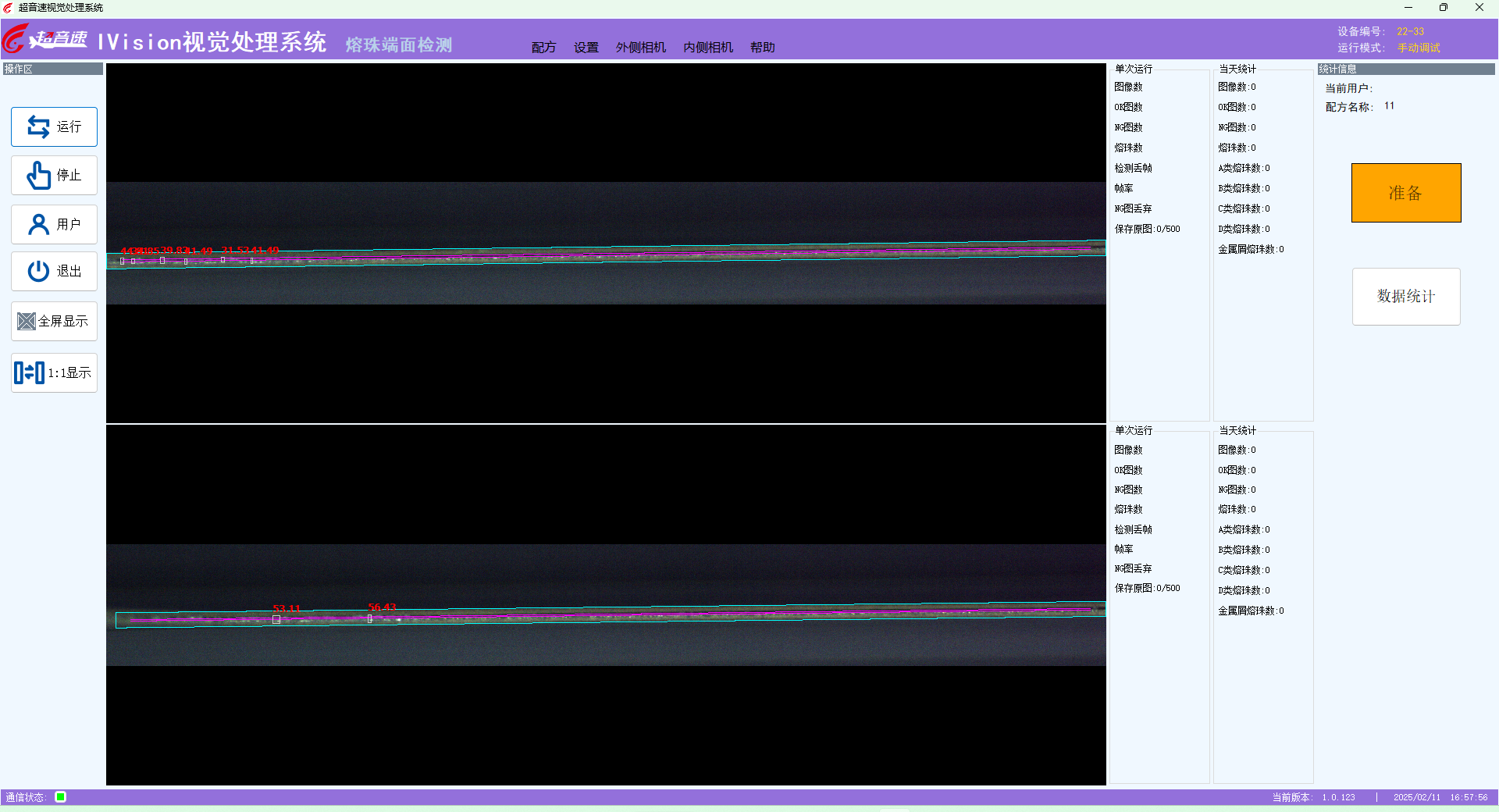Viewport: 1499px width, 812px height.
Task: Click the 手动调试 run mode text
Action: (x=1419, y=48)
